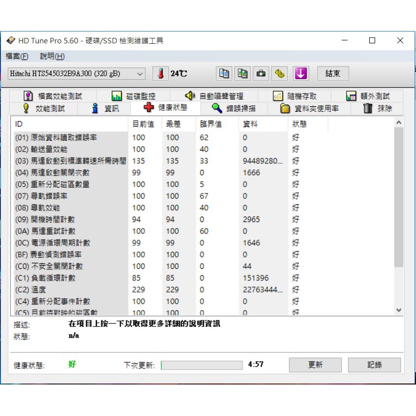The width and height of the screenshot is (416, 416).
Task: Click the 結束 exit button
Action: pos(333,74)
